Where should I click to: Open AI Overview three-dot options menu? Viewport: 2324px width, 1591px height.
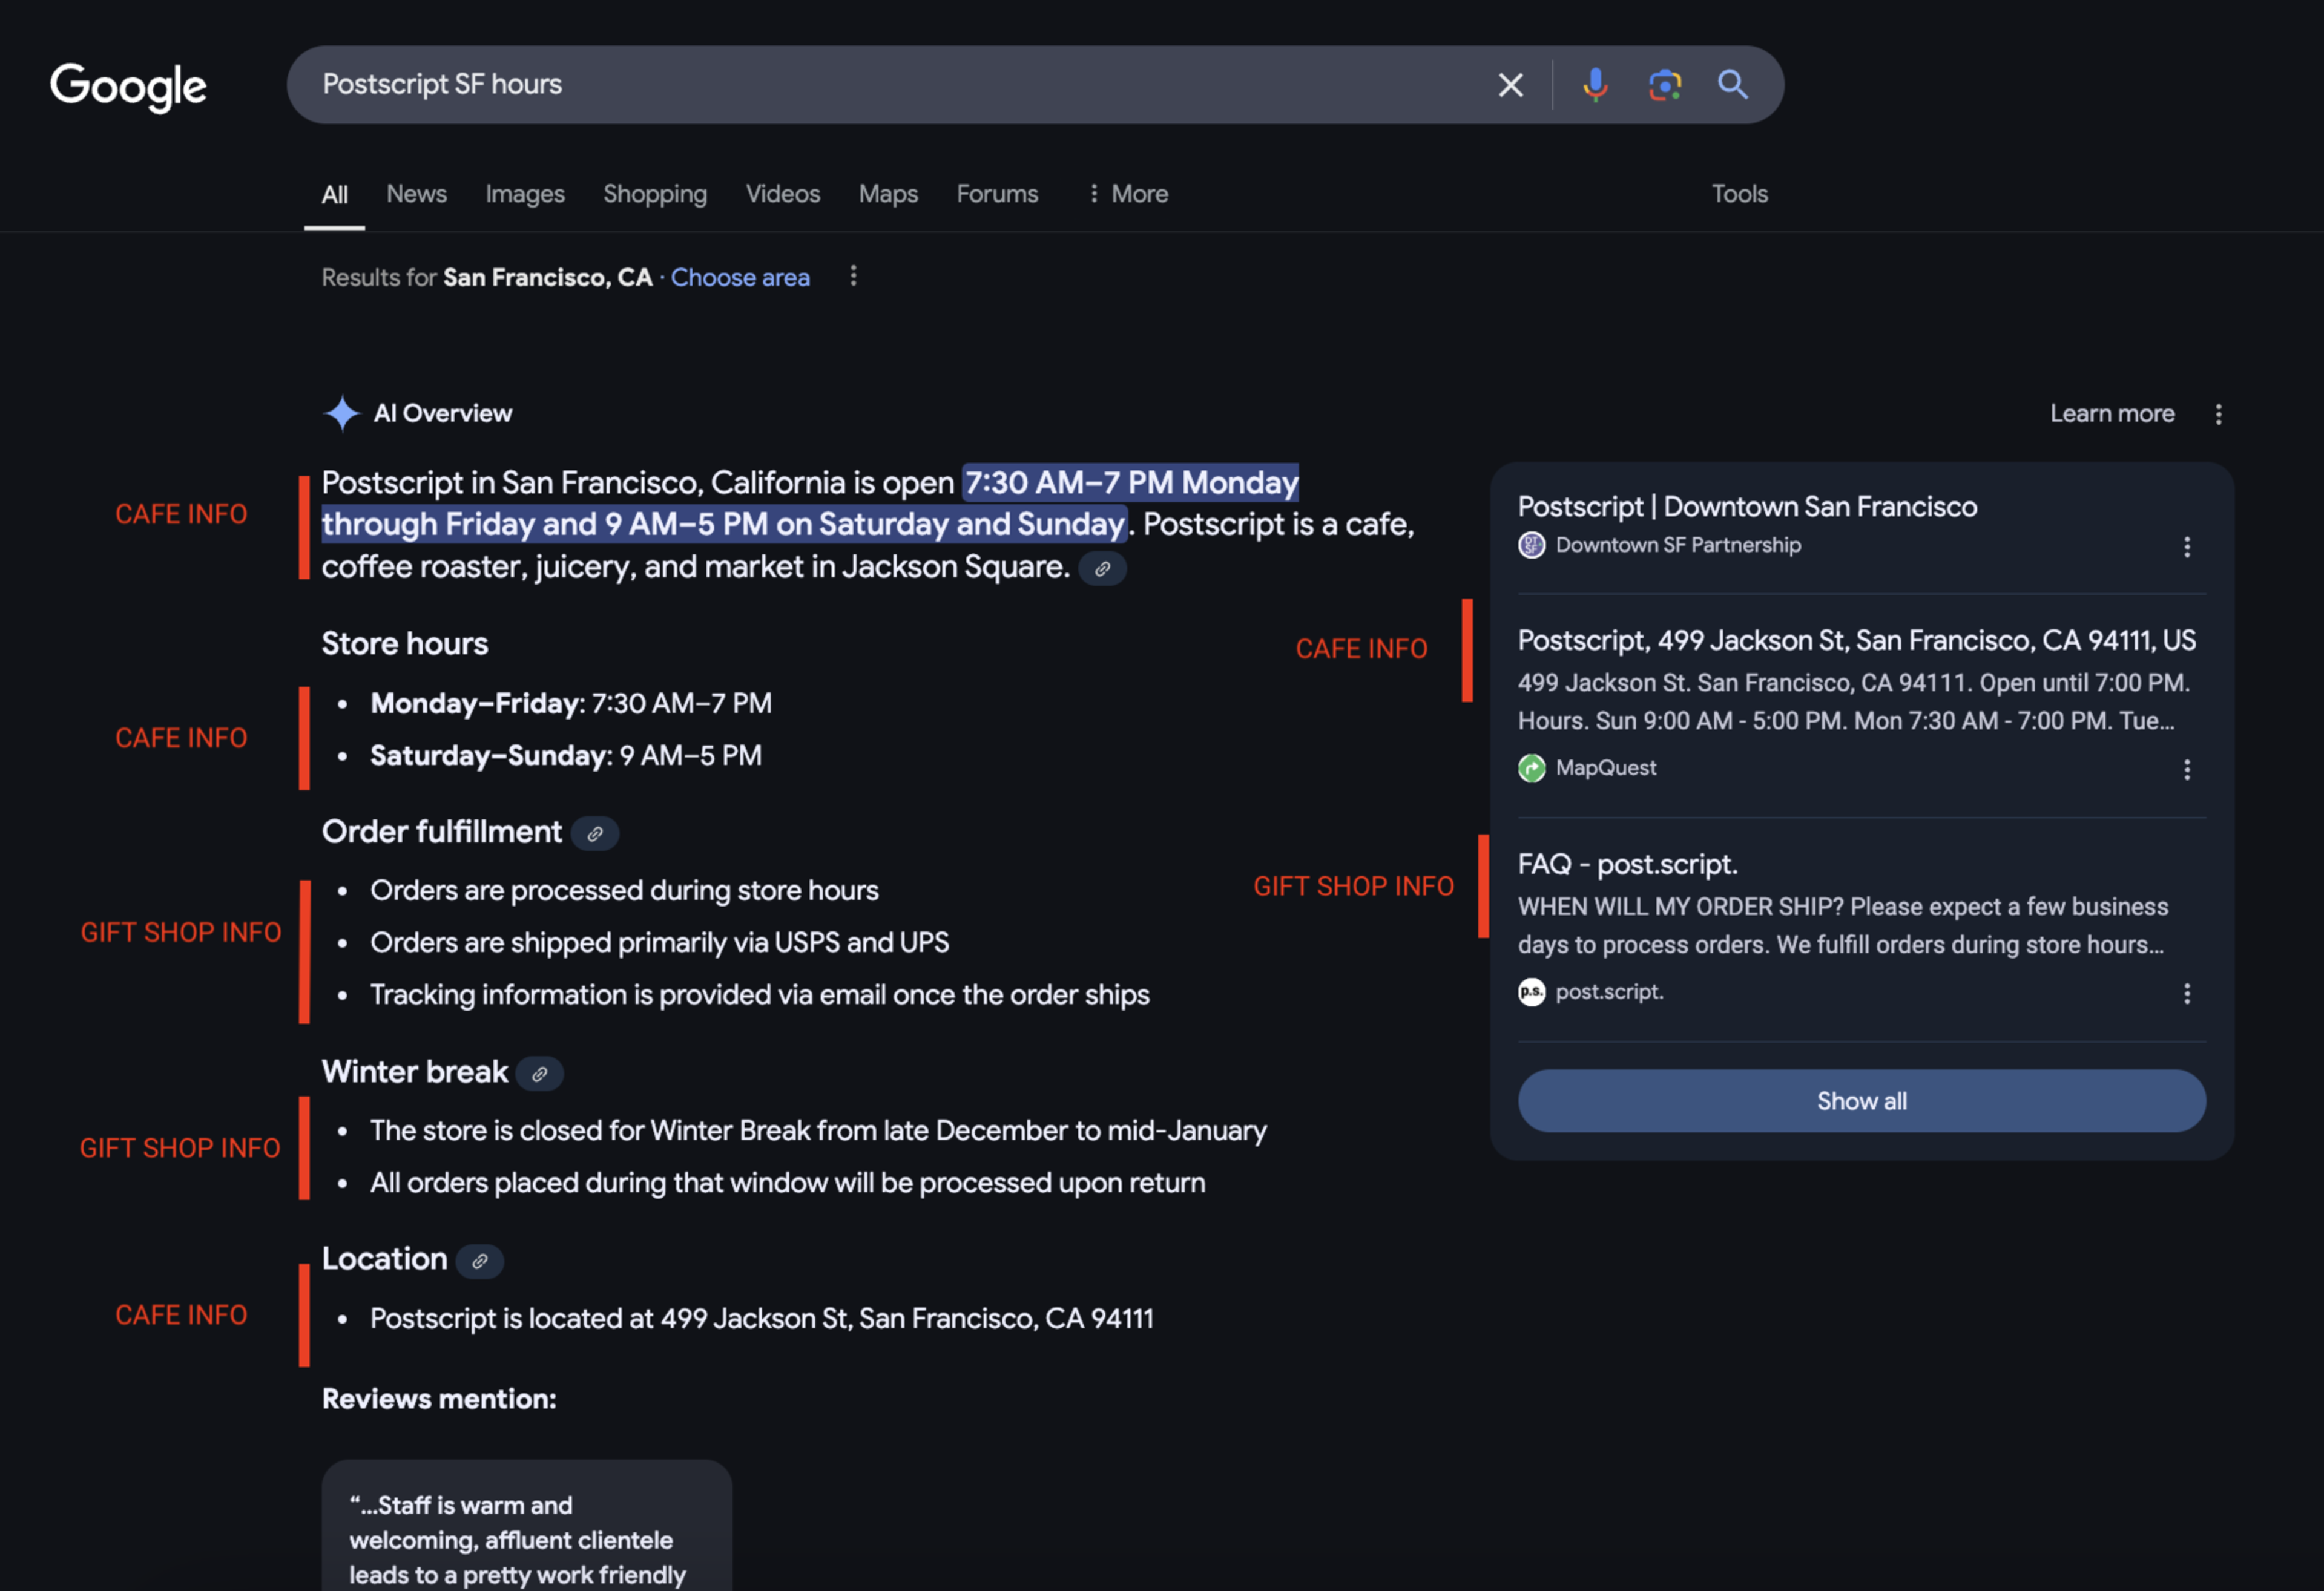2218,414
